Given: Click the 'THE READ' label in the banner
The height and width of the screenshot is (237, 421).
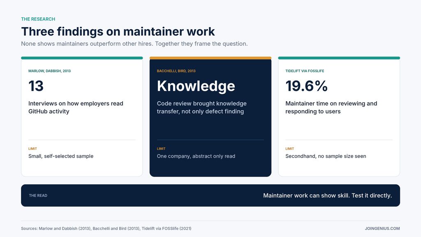Looking at the screenshot, I should (38, 195).
